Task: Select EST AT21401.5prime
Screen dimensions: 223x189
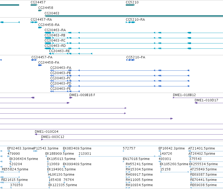Action: [x=202, y=148]
